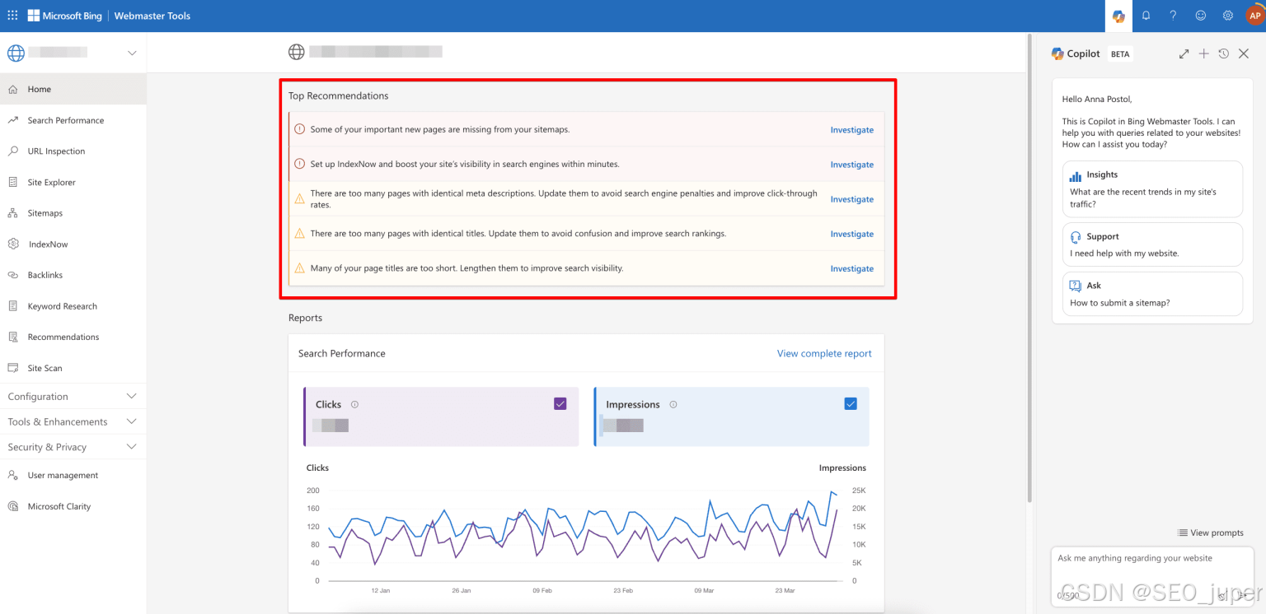Expand Tools & Enhancements section
Viewport: 1266px width, 614px height.
click(x=73, y=421)
